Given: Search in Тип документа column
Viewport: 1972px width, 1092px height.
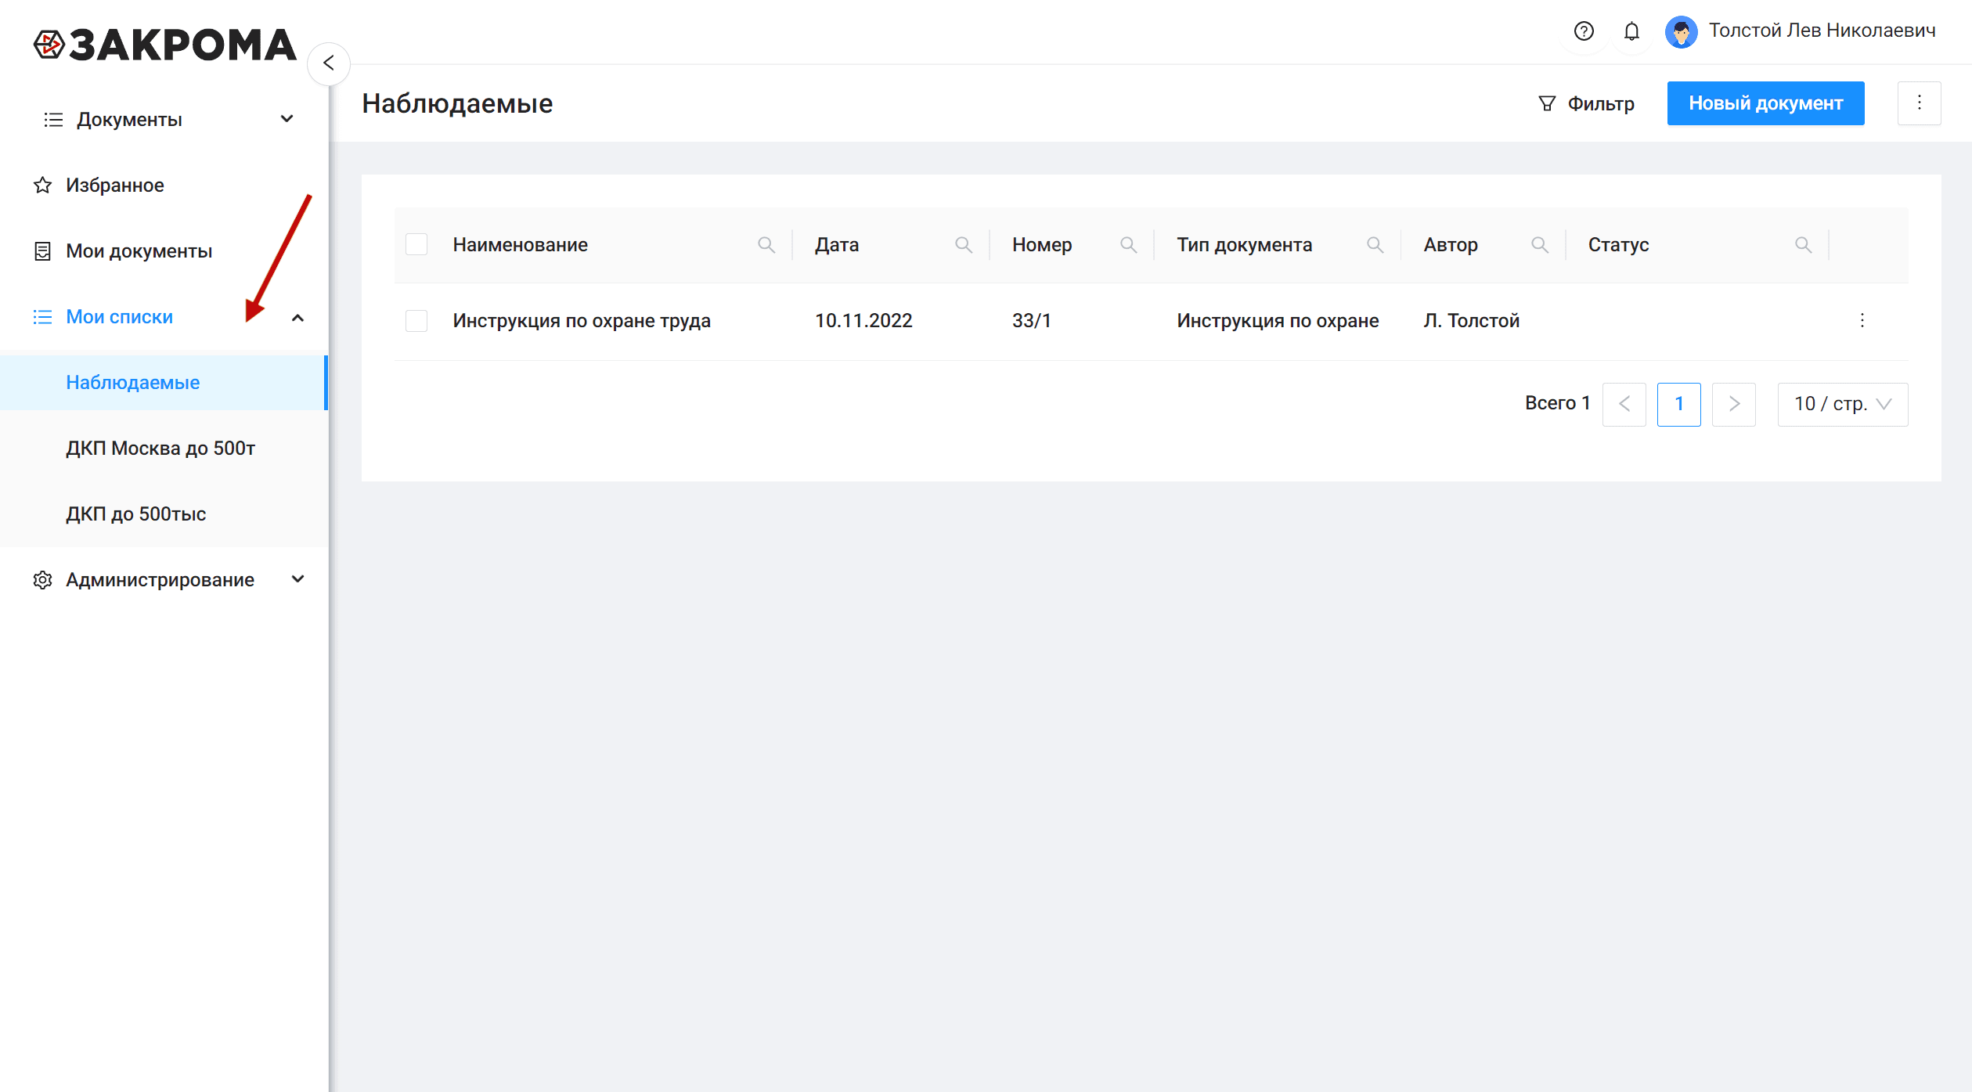Looking at the screenshot, I should click(x=1375, y=245).
